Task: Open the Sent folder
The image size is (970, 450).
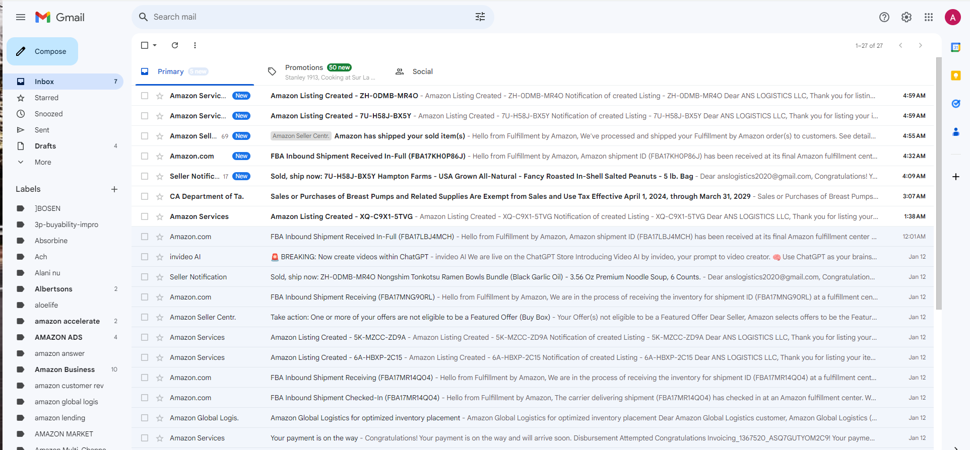Action: 63,130
